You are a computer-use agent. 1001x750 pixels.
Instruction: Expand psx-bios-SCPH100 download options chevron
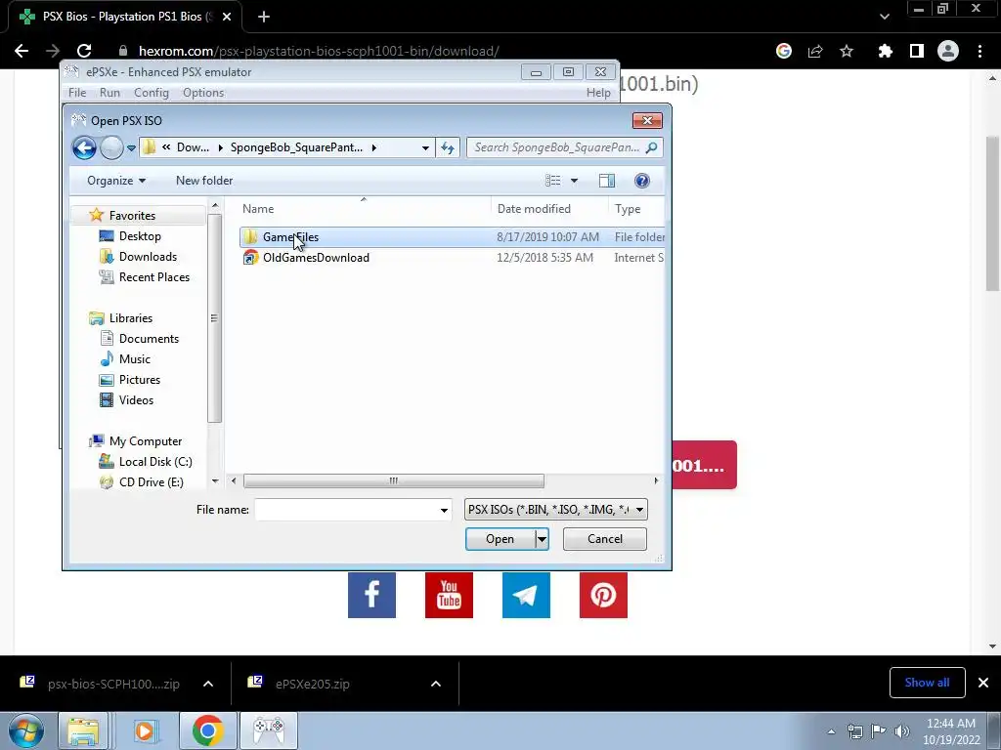click(x=208, y=684)
